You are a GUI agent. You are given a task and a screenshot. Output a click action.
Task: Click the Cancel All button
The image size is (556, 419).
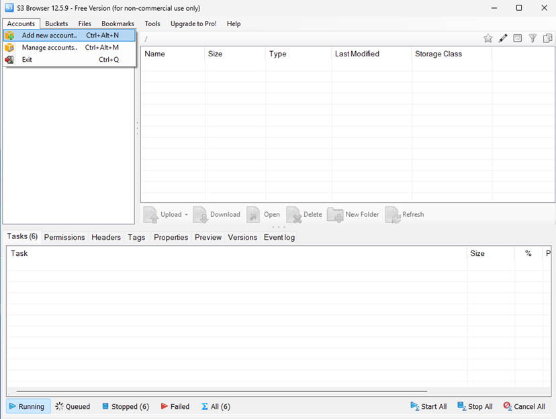click(x=524, y=406)
